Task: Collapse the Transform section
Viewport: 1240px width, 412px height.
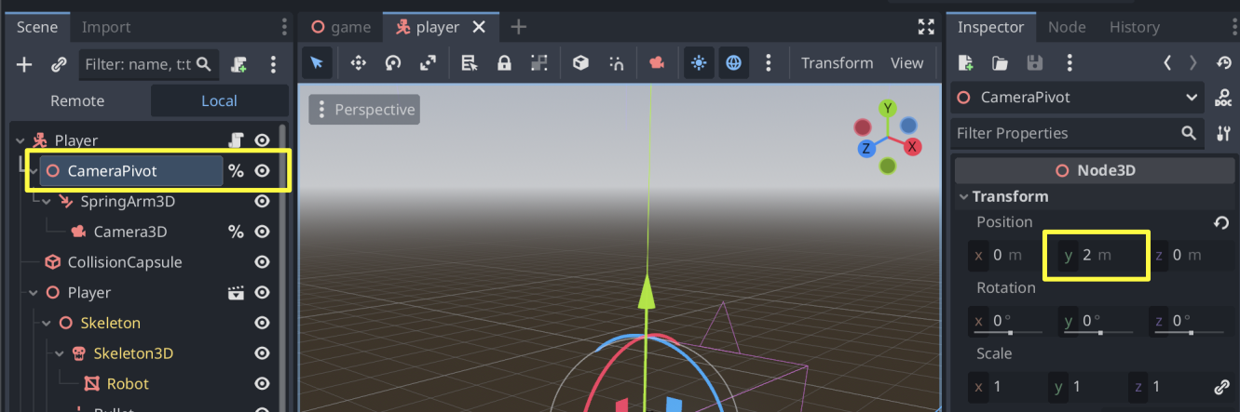Action: pyautogui.click(x=963, y=196)
